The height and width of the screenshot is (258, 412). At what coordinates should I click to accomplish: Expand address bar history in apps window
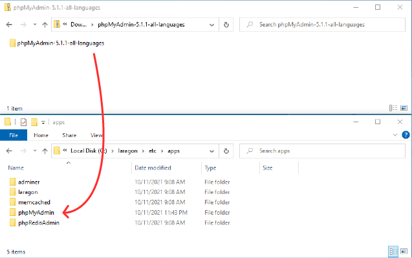pyautogui.click(x=211, y=151)
